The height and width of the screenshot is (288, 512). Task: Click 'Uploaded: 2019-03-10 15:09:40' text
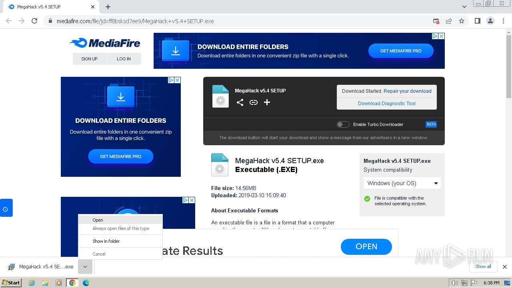pyautogui.click(x=248, y=196)
